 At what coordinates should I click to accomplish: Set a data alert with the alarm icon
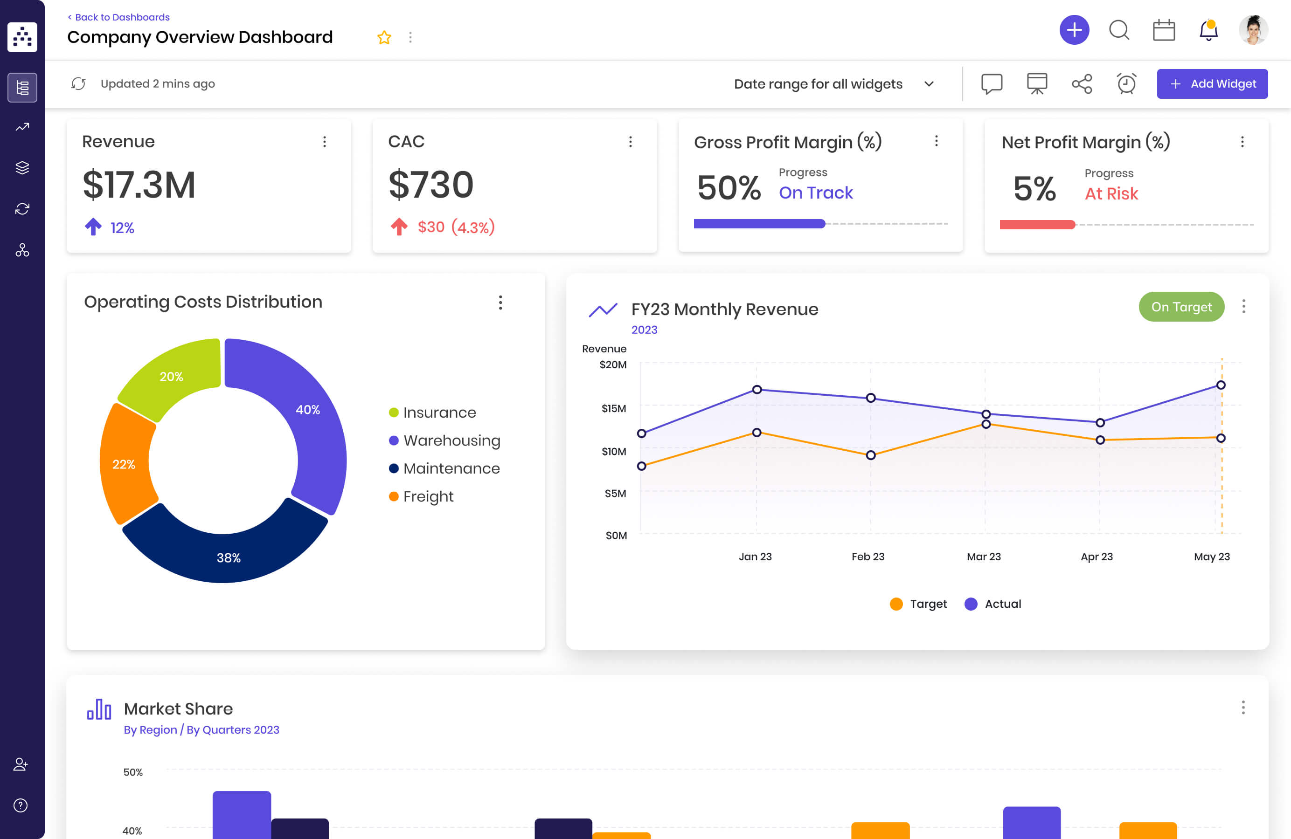click(x=1126, y=83)
